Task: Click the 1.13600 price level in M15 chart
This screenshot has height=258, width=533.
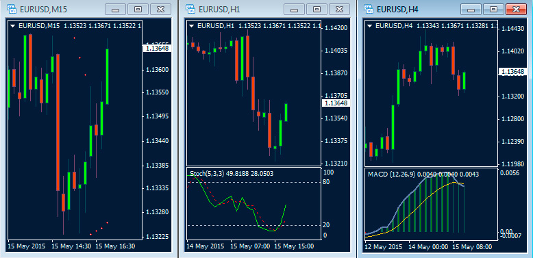Action: click(158, 70)
